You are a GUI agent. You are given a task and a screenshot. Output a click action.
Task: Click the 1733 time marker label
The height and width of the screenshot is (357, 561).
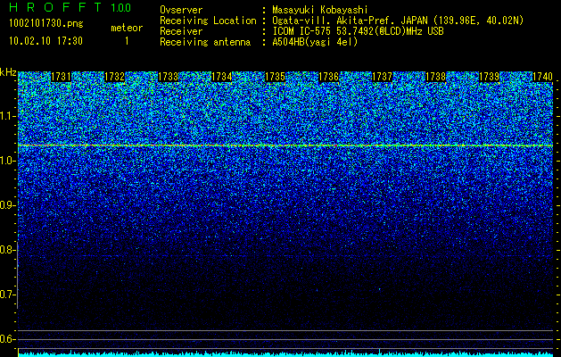pos(169,77)
